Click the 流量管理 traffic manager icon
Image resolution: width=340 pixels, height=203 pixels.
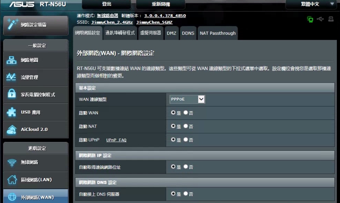11,77
